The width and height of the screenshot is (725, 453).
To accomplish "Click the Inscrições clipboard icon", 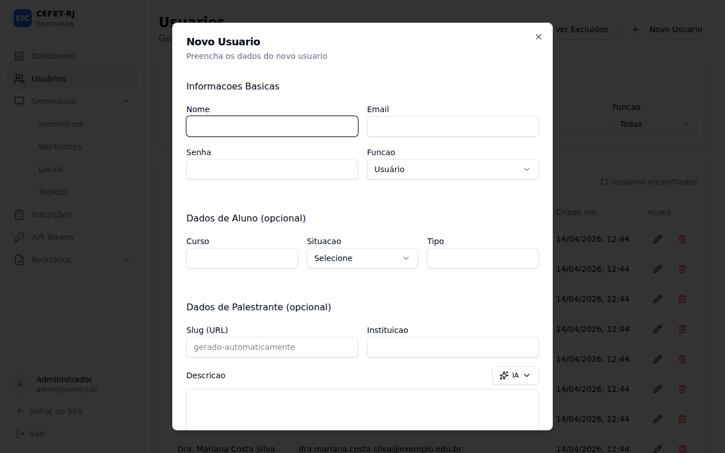I will pos(19,215).
